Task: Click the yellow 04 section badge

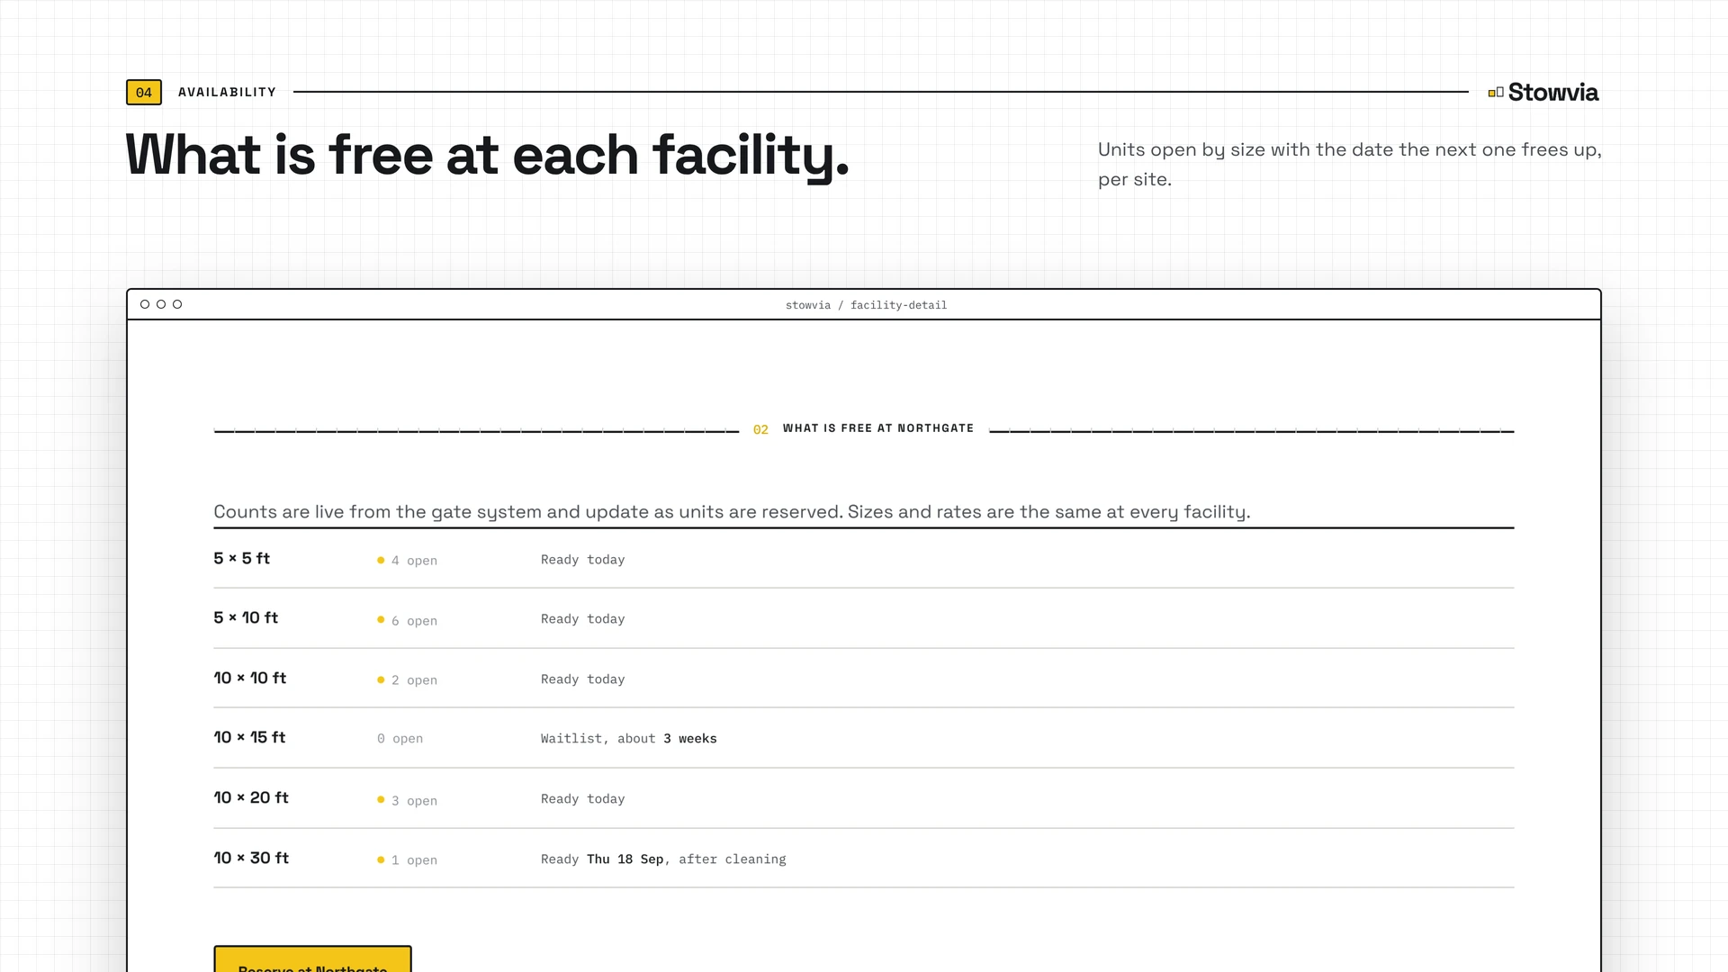Action: tap(144, 92)
